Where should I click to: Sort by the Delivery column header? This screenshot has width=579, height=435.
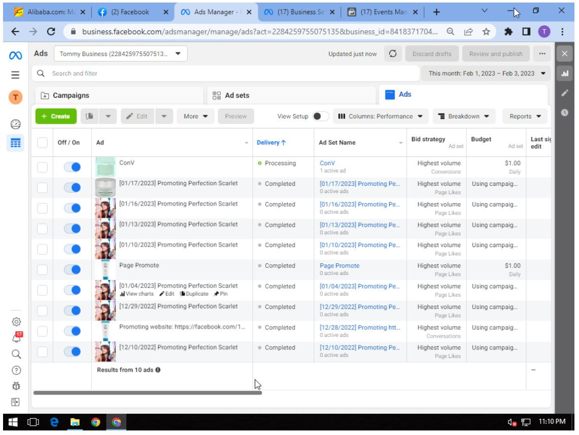click(271, 143)
